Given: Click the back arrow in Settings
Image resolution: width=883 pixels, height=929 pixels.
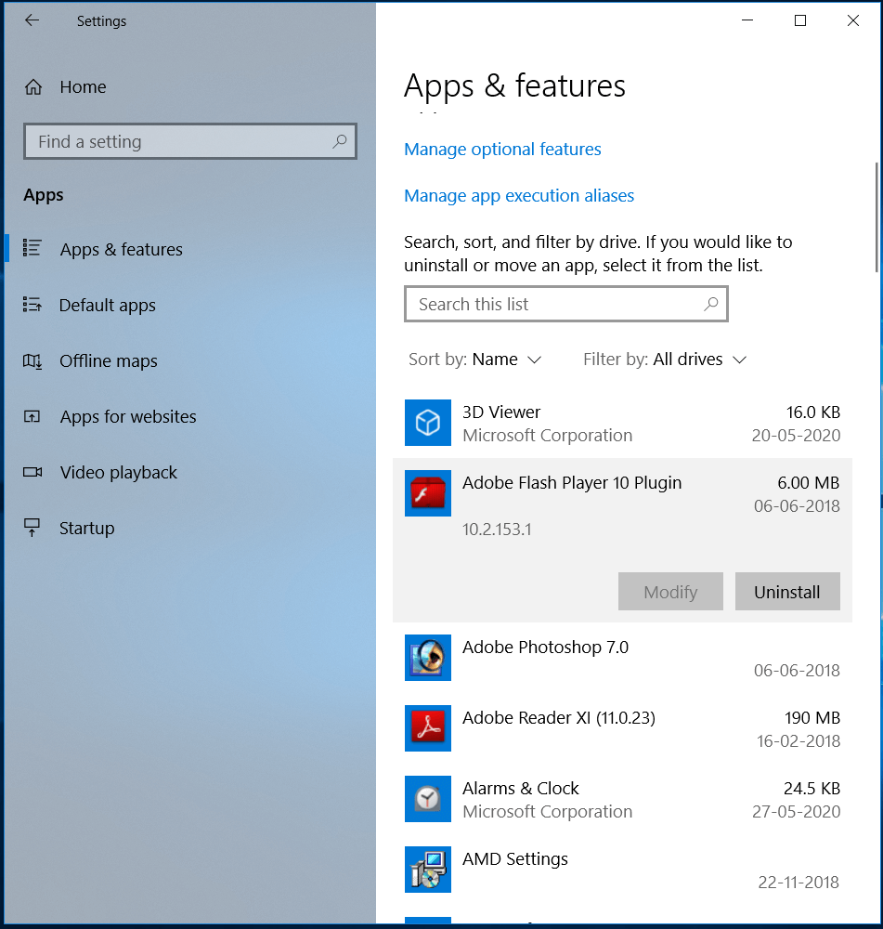Looking at the screenshot, I should tap(32, 20).
